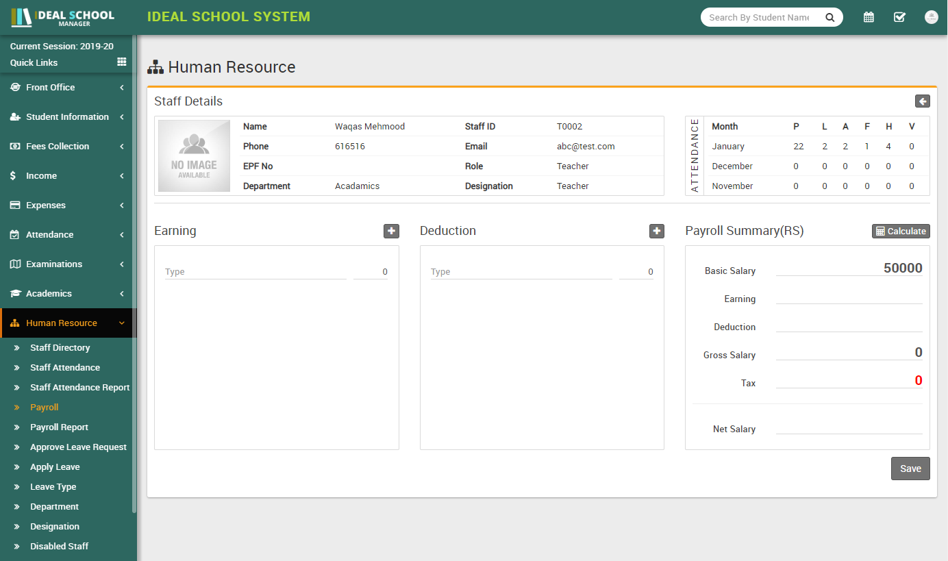
Task: Click January present count 22
Action: 798,147
